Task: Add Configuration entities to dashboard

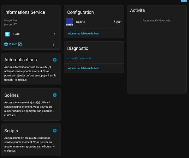Action: tap(84, 33)
